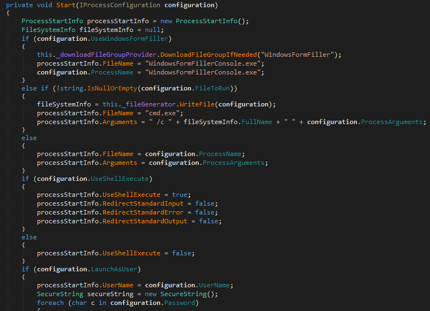Click the IsNullOrEmpty method call

(x=112, y=88)
